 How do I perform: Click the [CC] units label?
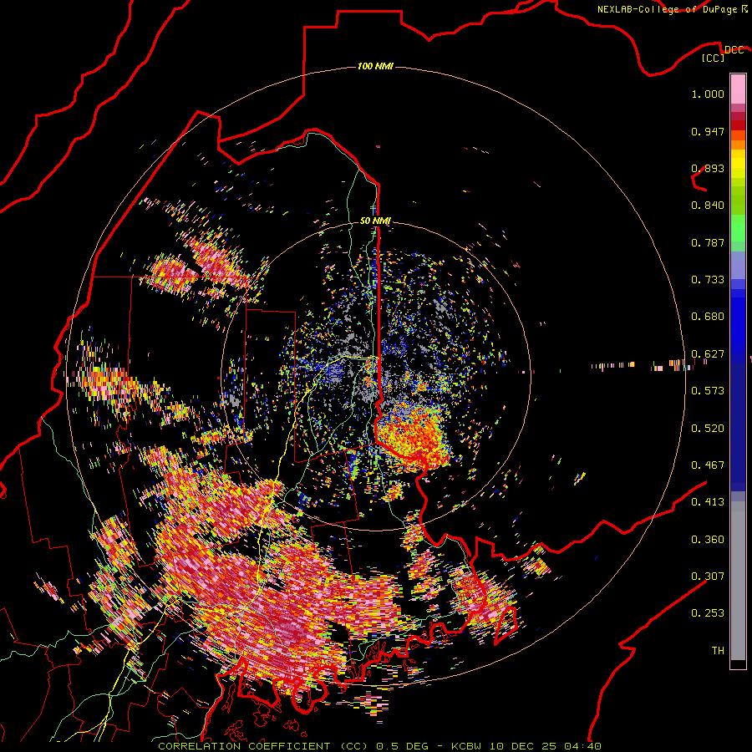[713, 58]
